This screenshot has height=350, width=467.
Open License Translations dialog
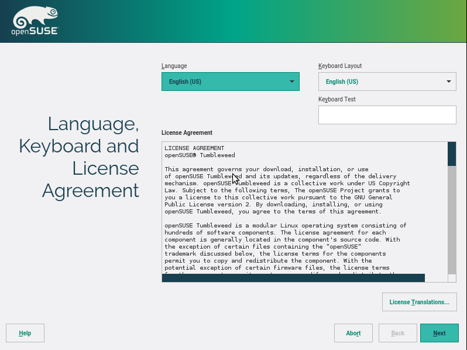click(x=420, y=302)
